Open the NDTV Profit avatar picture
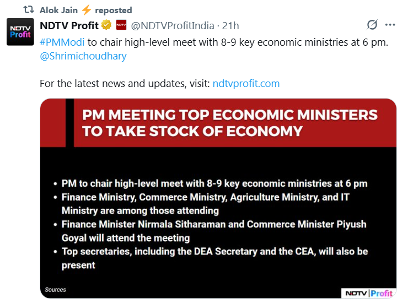The image size is (408, 304). (20, 32)
